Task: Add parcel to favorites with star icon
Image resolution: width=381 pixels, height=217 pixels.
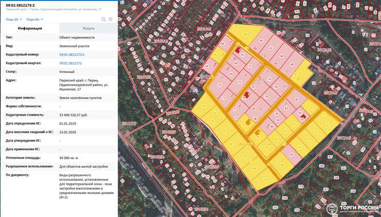Action: coord(110,19)
